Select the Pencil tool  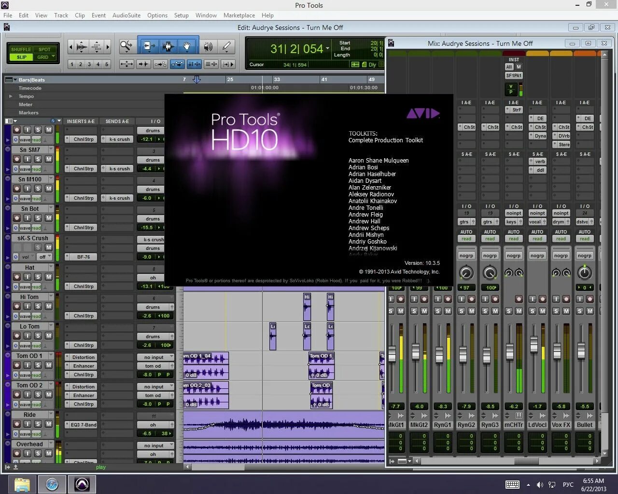point(226,46)
